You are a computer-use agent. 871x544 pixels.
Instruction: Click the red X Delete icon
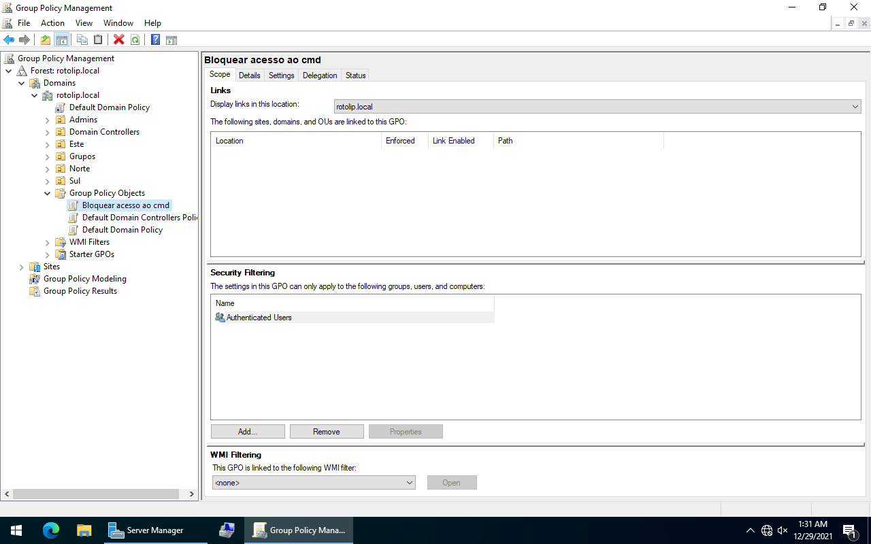coord(119,39)
